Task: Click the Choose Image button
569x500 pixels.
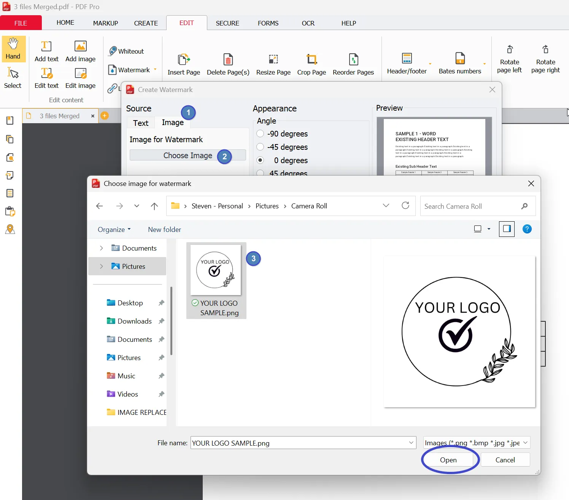Action: 188,155
